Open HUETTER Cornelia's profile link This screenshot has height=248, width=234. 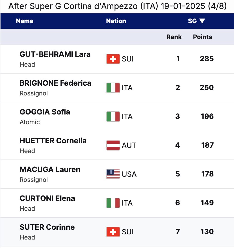[x=53, y=141]
